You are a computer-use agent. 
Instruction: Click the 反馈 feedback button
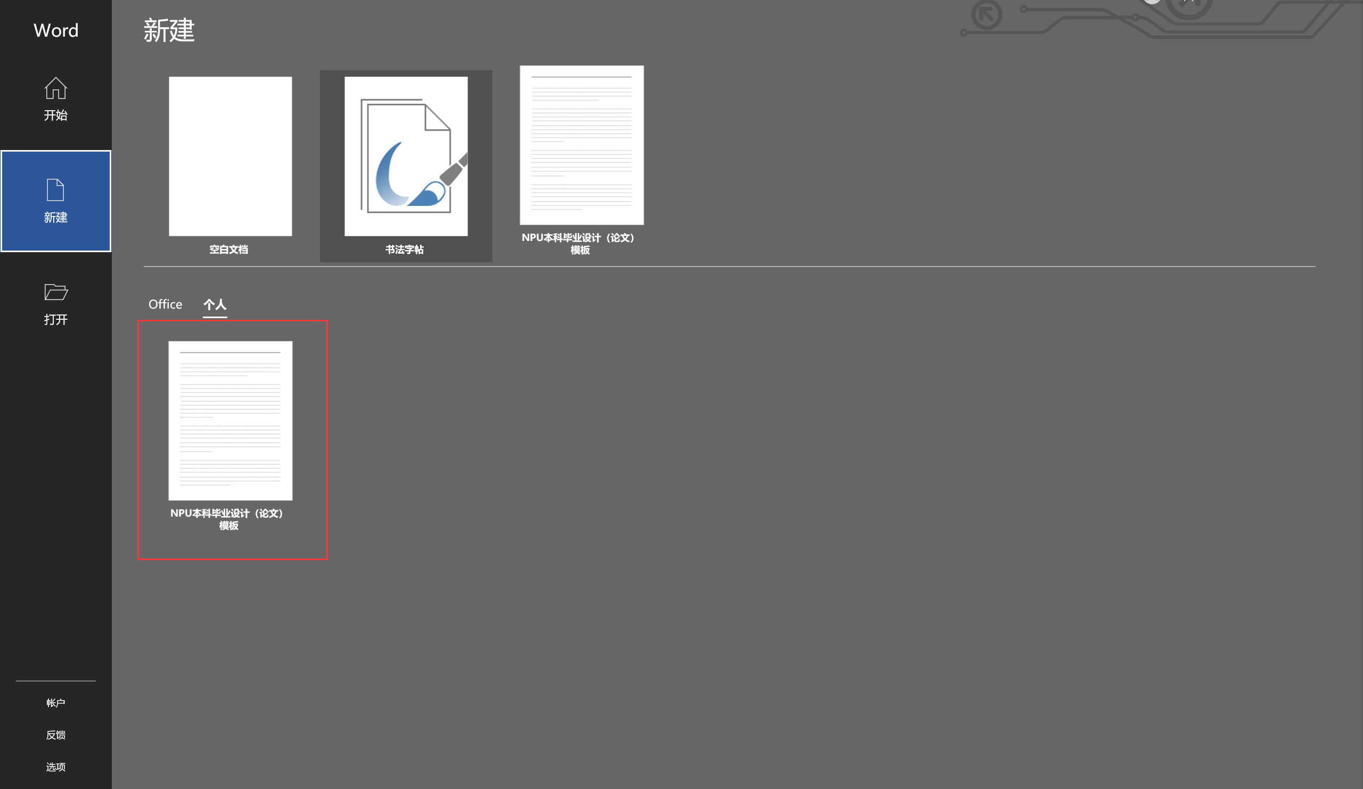(54, 735)
